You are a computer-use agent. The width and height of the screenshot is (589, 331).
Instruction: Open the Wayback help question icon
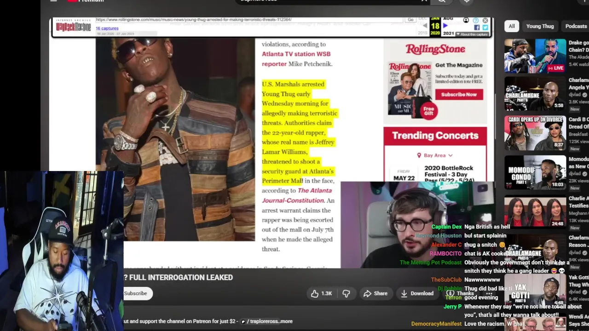[x=476, y=21]
